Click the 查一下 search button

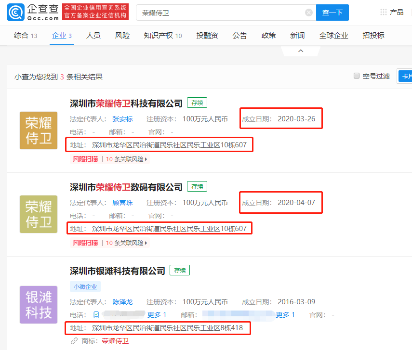(x=332, y=12)
